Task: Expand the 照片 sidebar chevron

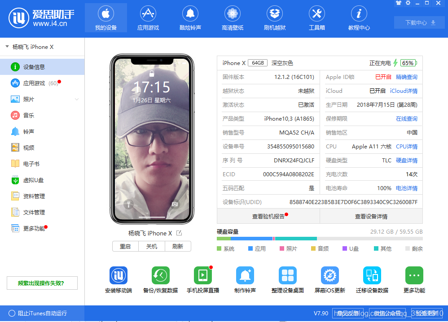Action: coord(77,99)
